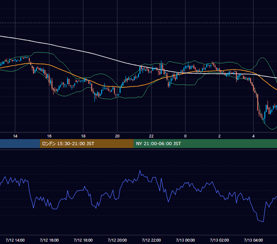Click the 7/13 02:00 date label
Image resolution: width=277 pixels, height=244 pixels.
pyautogui.click(x=220, y=240)
